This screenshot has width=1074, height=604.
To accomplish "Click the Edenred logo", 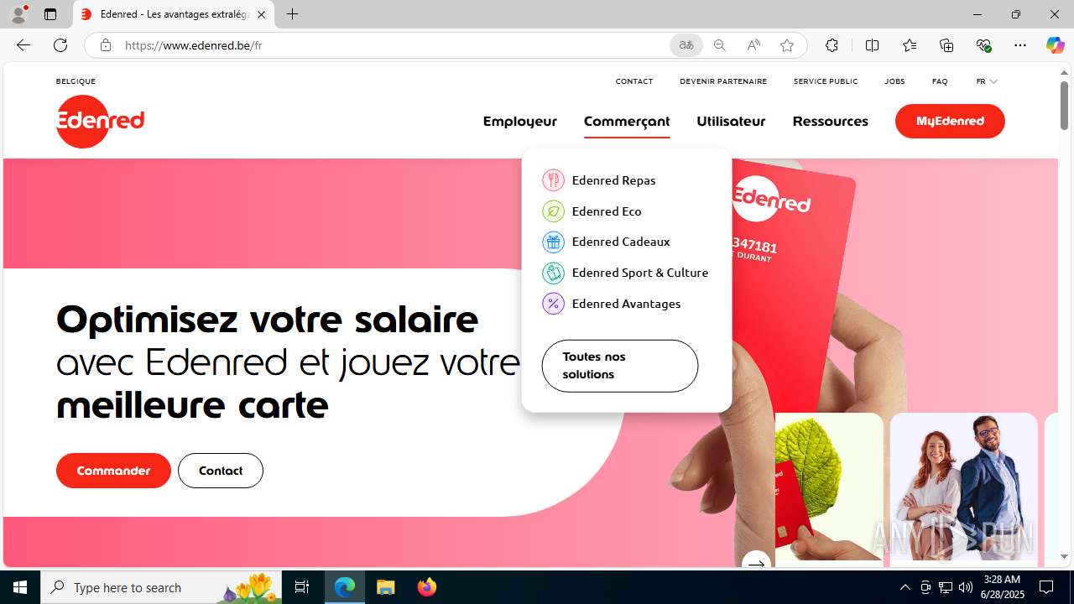I will (100, 122).
